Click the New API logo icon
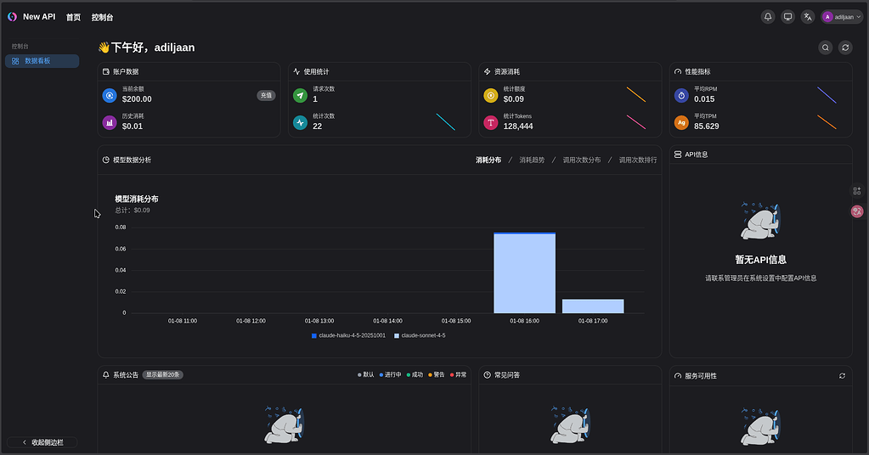 tap(12, 17)
